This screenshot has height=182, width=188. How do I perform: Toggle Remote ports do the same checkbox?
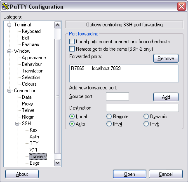tap(72, 49)
